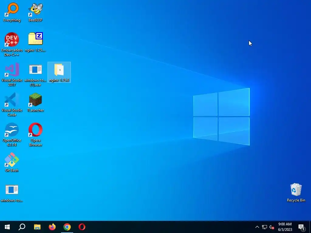Open the clock showing 9:00 AM
311x233 pixels.
tap(285, 227)
